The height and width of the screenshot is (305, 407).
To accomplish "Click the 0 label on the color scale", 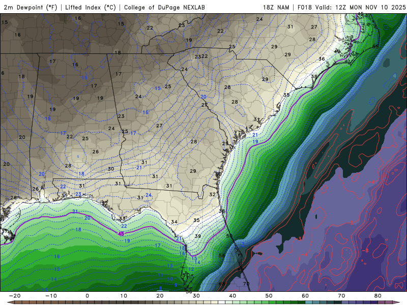I will tap(87, 296).
